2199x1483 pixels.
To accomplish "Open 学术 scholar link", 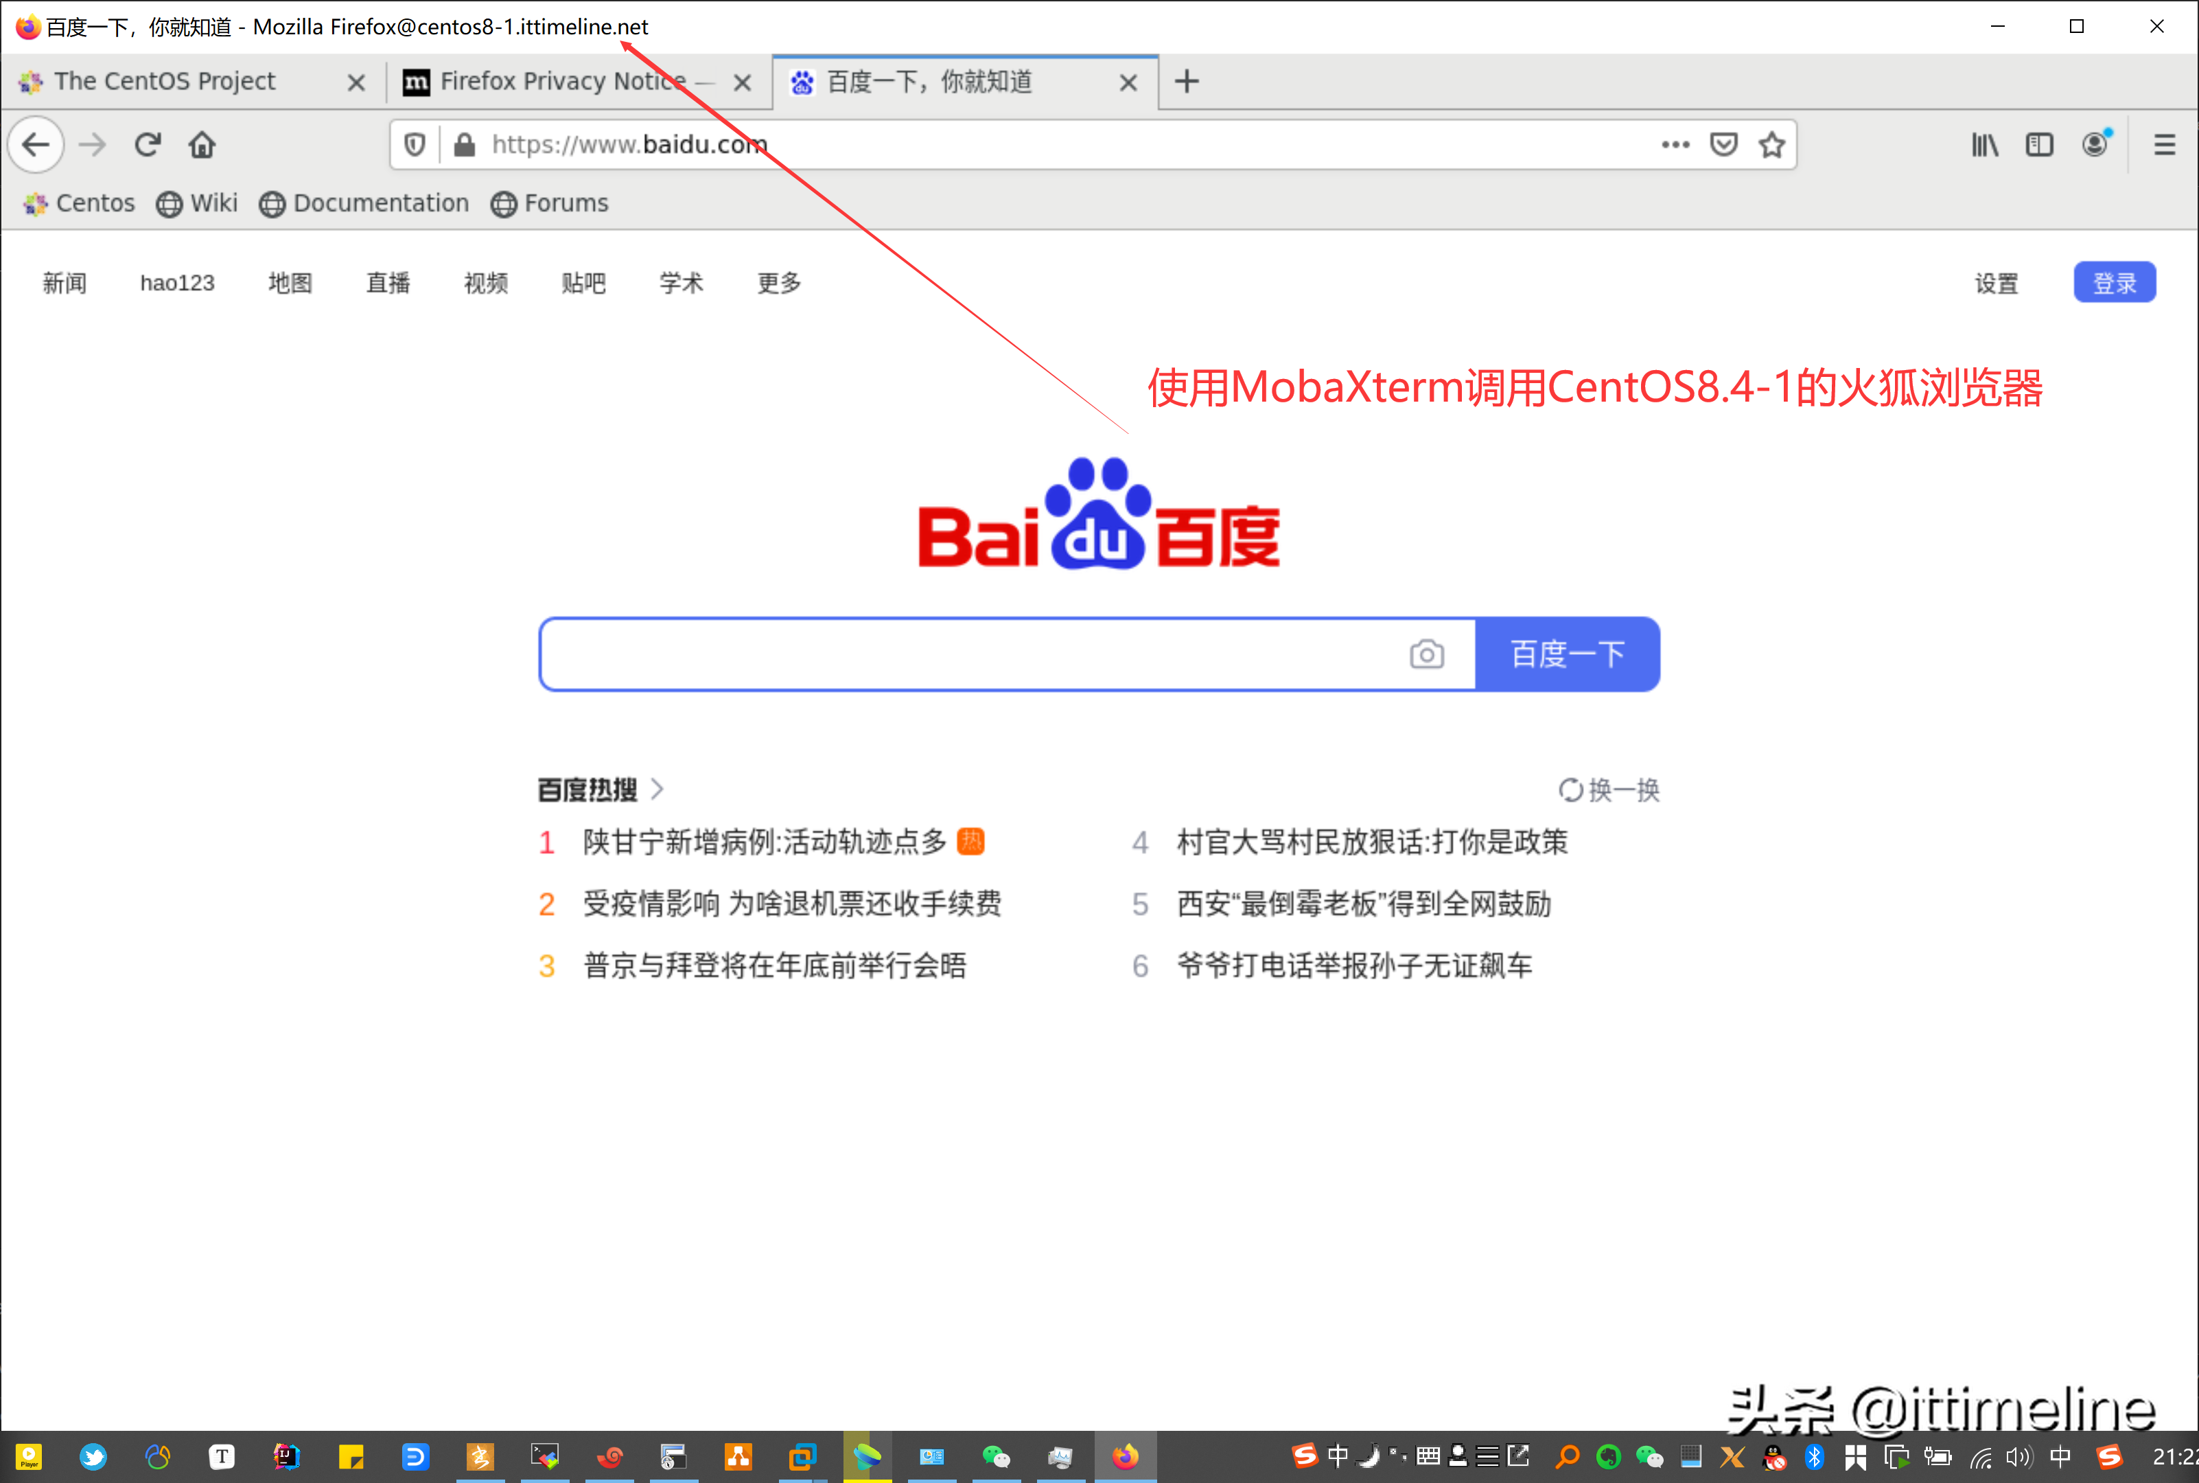I will point(681,283).
